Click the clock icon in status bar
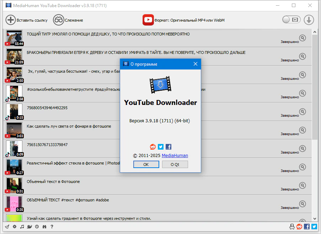The width and height of the screenshot is (321, 234). (37, 227)
